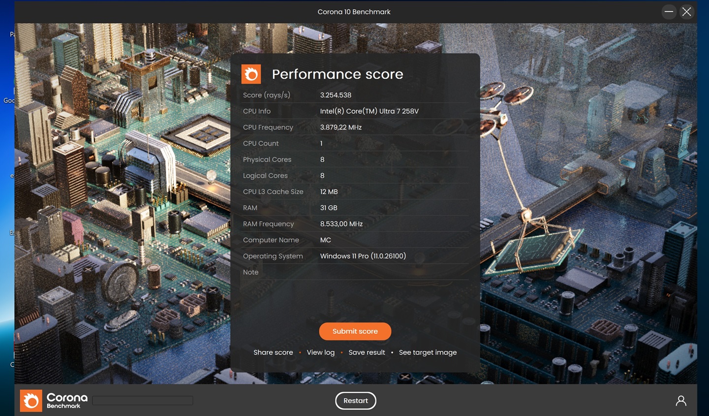Screen dimensions: 709x416
Task: Click the Performance score heading
Action: (337, 74)
